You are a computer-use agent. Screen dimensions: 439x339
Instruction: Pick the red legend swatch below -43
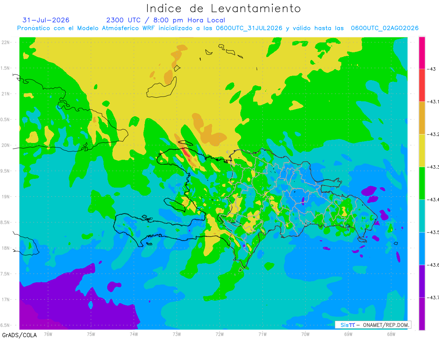pos(422,85)
